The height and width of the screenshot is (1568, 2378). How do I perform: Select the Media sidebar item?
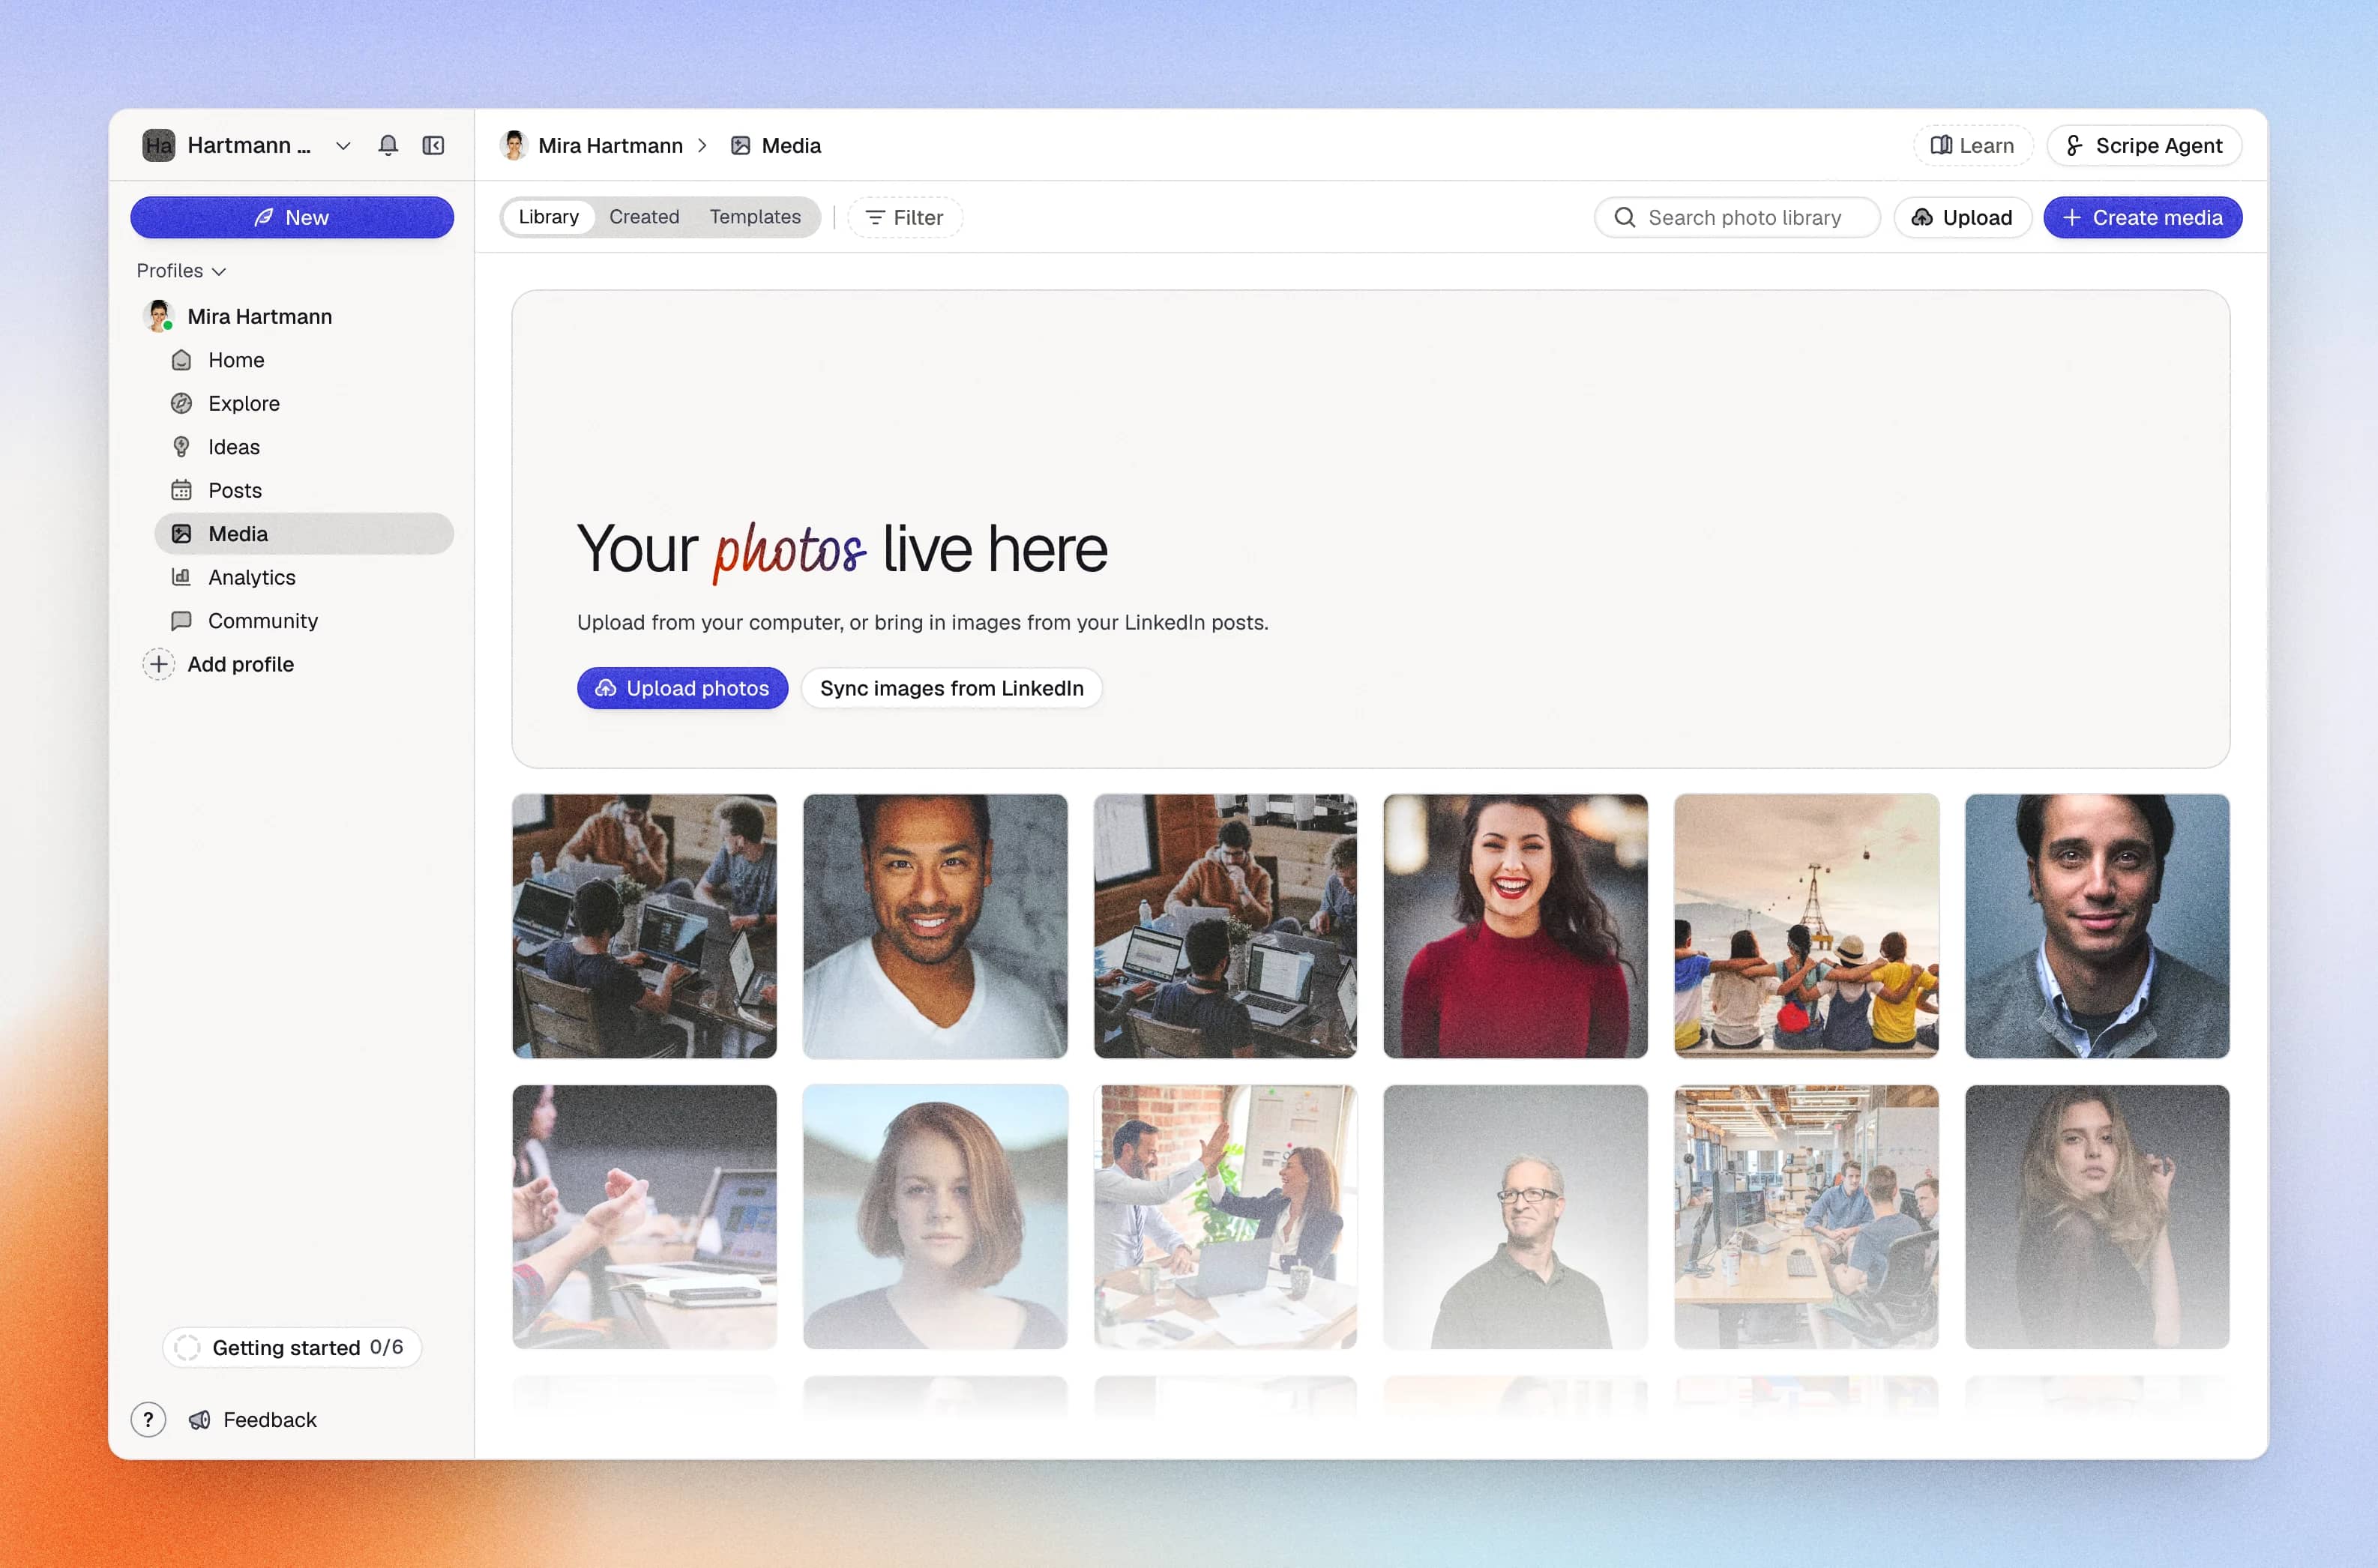pos(304,534)
